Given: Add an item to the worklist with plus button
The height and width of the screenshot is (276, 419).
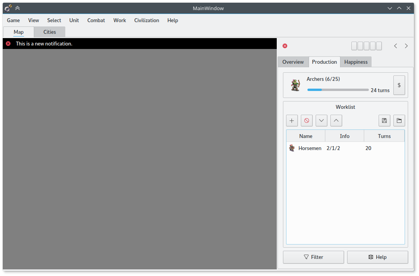Looking at the screenshot, I should click(x=292, y=121).
